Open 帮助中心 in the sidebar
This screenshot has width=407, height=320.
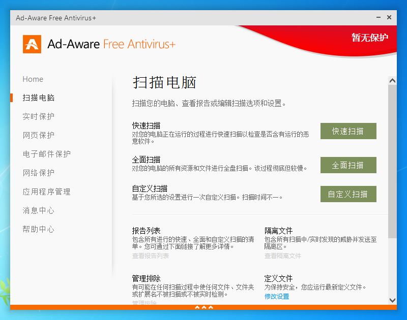39,229
